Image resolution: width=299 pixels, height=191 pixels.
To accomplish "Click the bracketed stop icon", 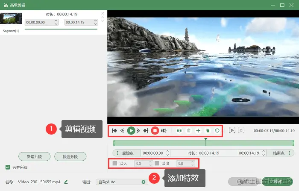I will tap(241, 130).
